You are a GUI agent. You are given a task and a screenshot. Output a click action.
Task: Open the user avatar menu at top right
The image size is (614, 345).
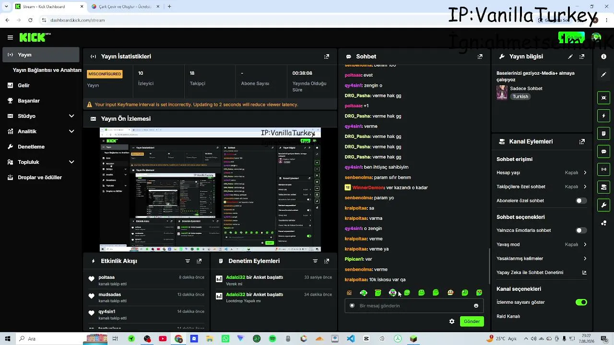pos(596,37)
